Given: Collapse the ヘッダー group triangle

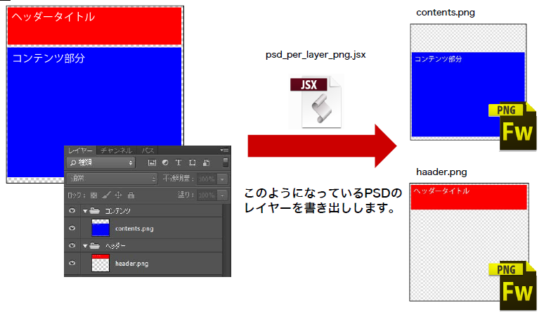Looking at the screenshot, I should click(x=85, y=246).
